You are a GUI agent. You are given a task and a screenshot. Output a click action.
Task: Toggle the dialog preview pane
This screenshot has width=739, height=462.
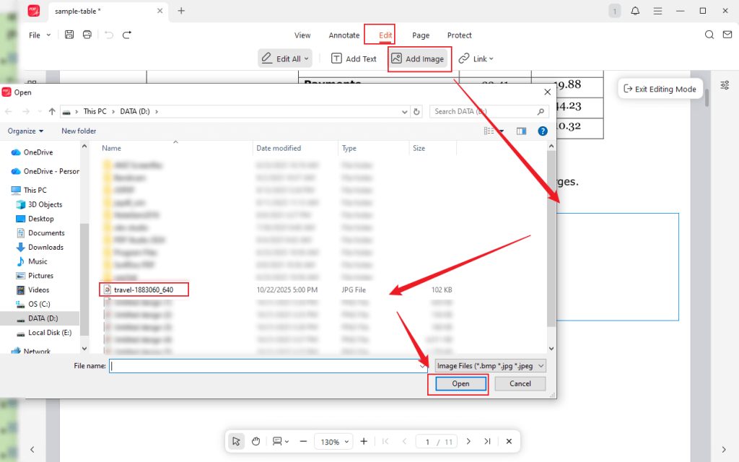521,131
